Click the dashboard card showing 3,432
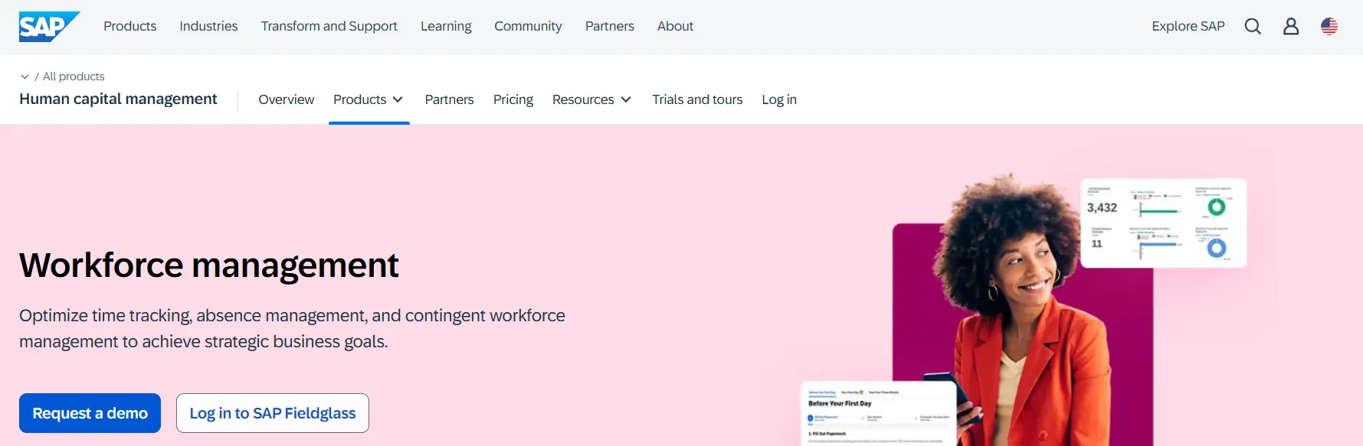Screen dimensions: 1363x446 pyautogui.click(x=1163, y=223)
